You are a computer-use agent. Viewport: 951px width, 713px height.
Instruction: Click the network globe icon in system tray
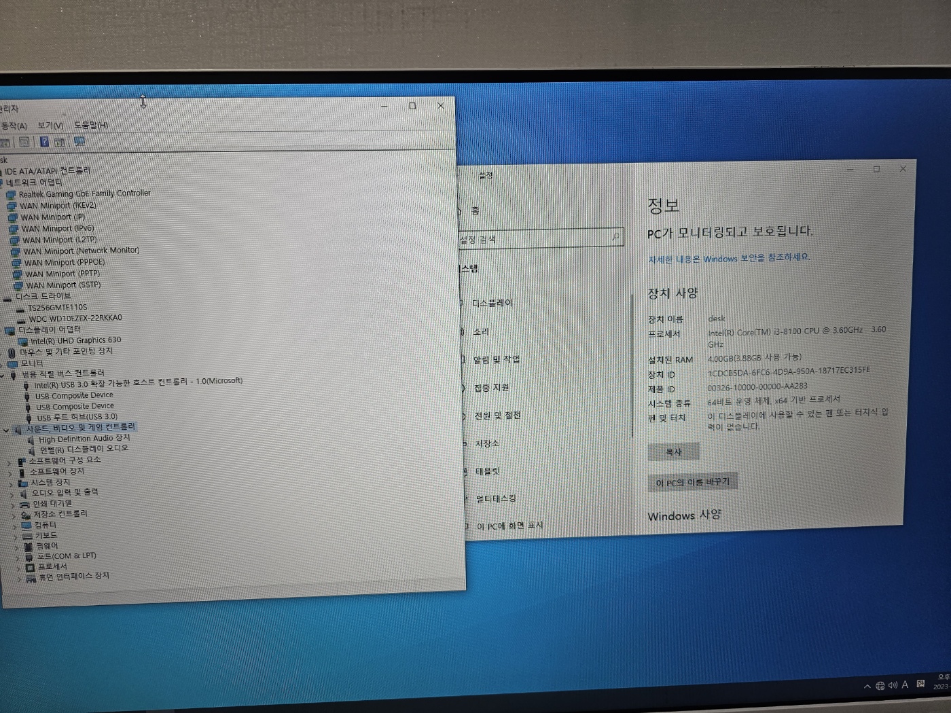[880, 686]
